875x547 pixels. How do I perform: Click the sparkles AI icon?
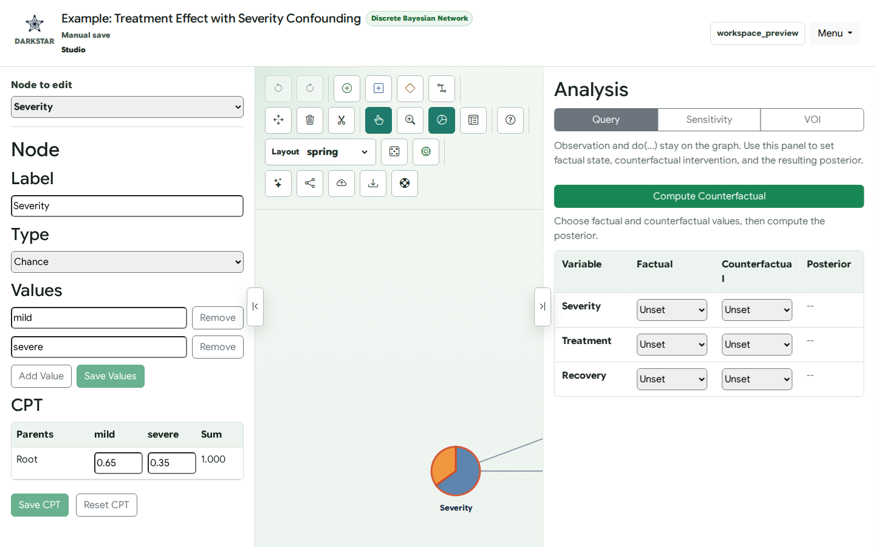click(x=278, y=184)
